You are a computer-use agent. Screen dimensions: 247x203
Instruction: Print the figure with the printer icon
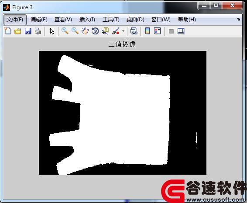point(38,31)
